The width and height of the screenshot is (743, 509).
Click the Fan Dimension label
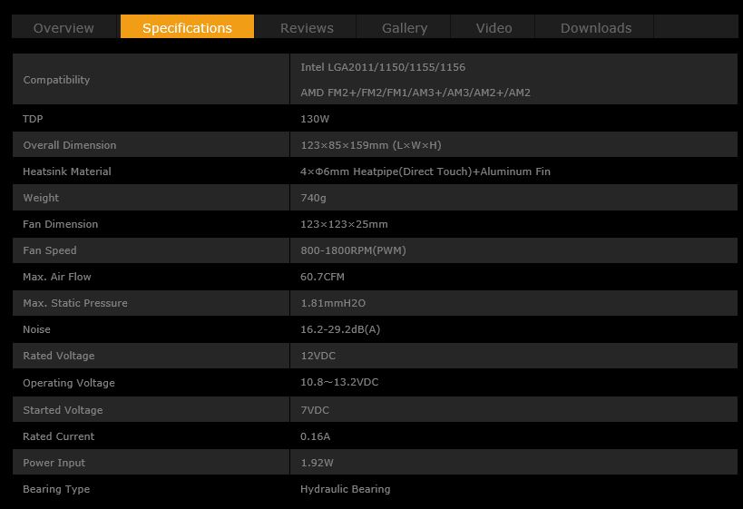[61, 224]
